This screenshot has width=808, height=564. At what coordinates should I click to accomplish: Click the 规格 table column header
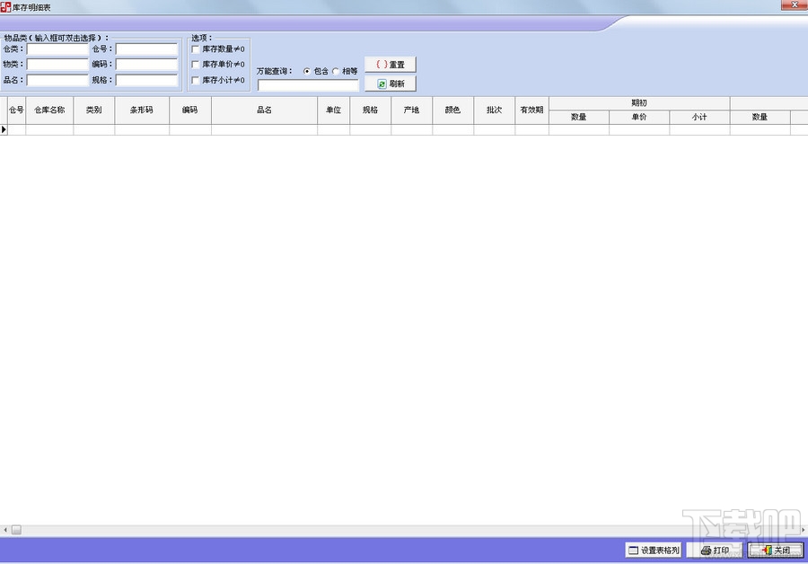pyautogui.click(x=371, y=110)
